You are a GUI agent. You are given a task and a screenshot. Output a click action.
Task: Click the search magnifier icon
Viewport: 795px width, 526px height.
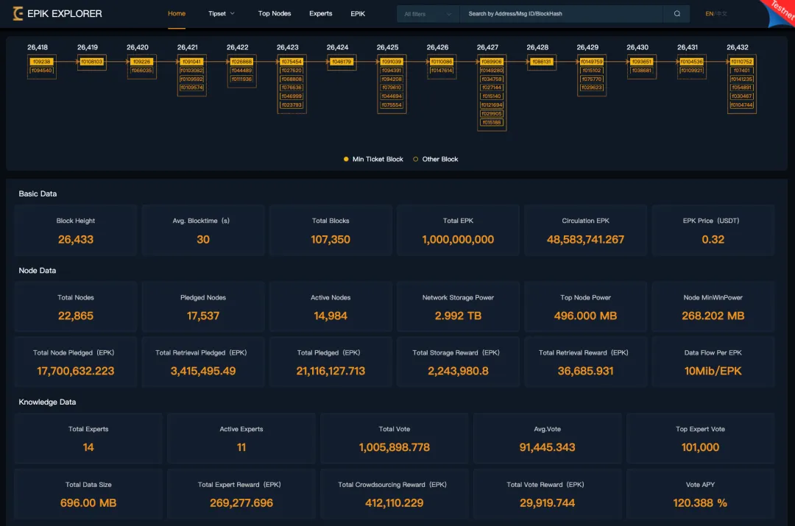(677, 14)
